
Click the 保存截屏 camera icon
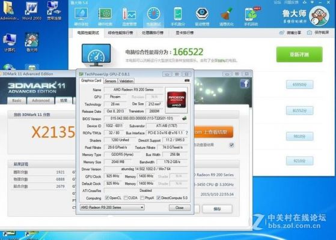coord(309,32)
